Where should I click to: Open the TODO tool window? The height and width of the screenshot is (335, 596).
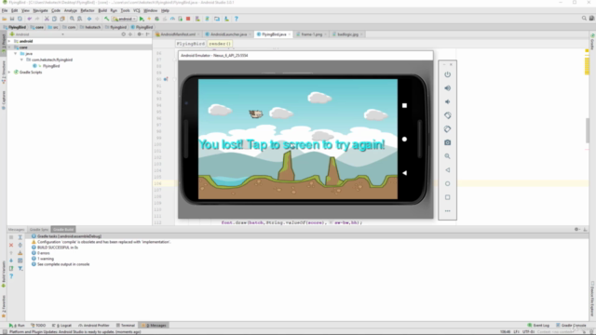point(38,326)
